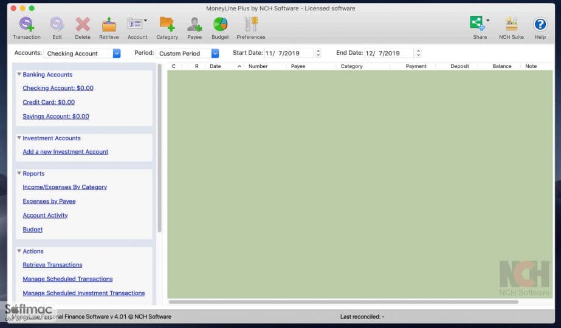The height and width of the screenshot is (328, 561).
Task: Click the Start Date stepper arrows
Action: (x=318, y=53)
